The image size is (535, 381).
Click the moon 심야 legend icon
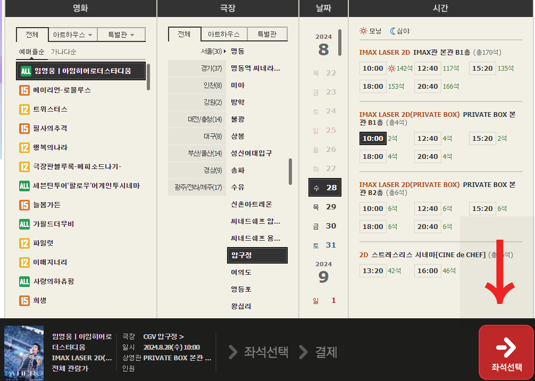pos(393,31)
